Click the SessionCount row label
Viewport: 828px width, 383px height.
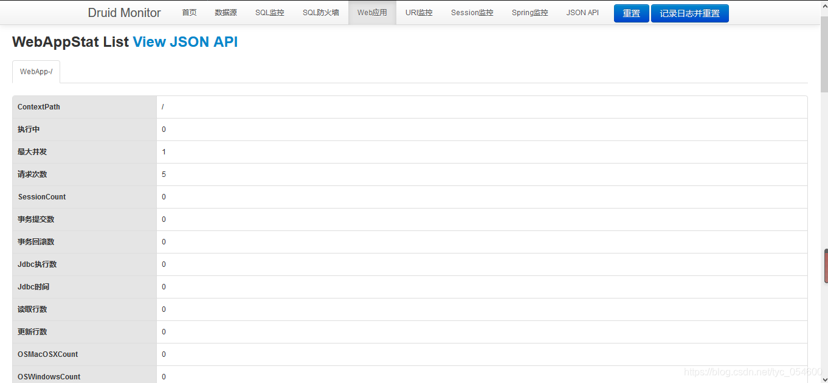pyautogui.click(x=42, y=197)
